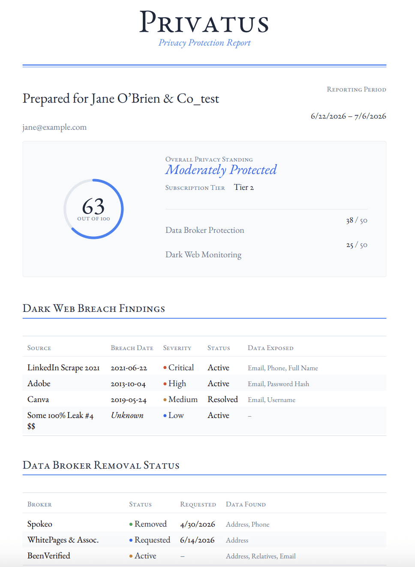Select the 25 / 50 score
The height and width of the screenshot is (567, 415).
point(357,245)
